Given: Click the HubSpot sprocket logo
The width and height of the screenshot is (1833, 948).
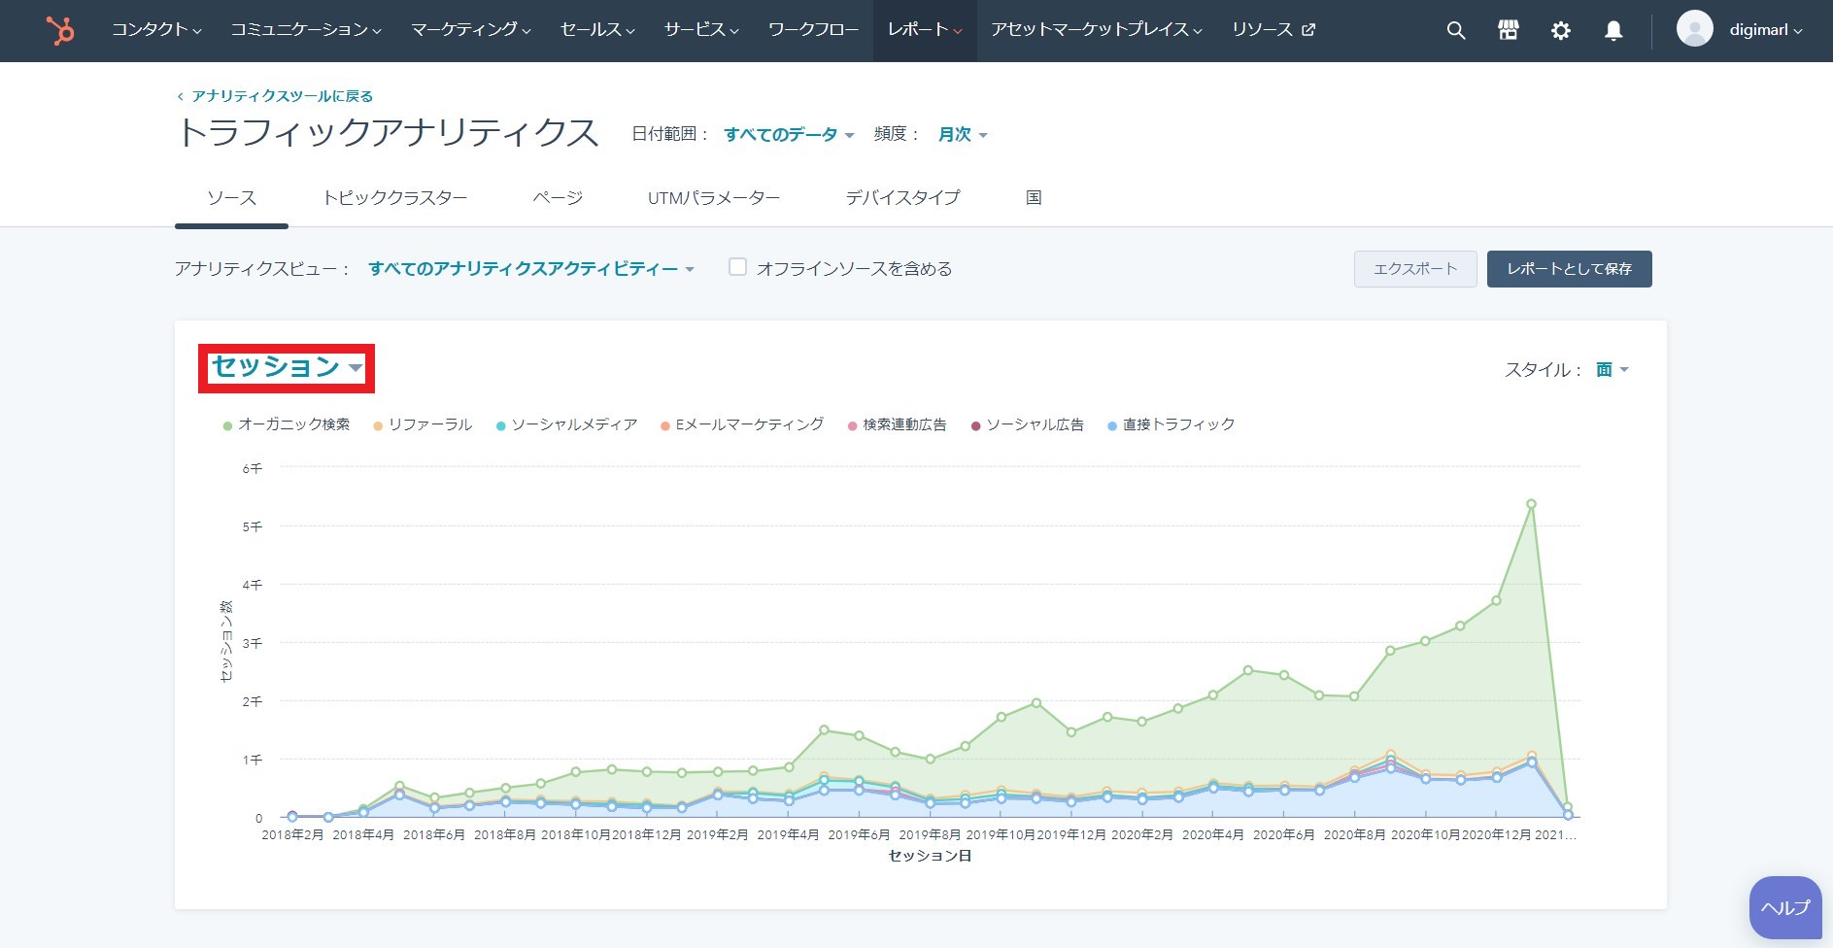Looking at the screenshot, I should 60,31.
